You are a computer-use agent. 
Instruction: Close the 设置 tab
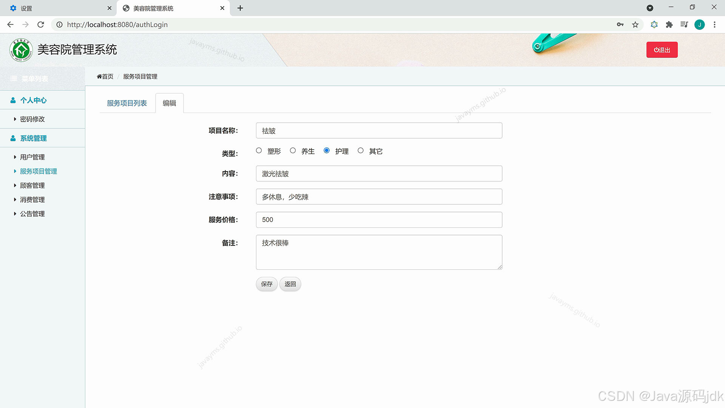coord(110,8)
